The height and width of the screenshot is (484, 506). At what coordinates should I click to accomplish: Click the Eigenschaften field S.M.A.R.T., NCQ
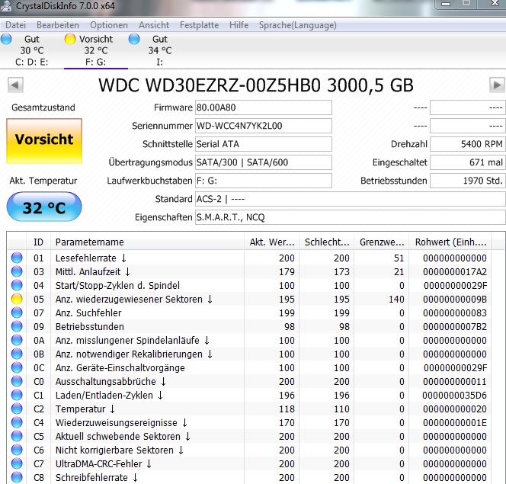tap(350, 217)
